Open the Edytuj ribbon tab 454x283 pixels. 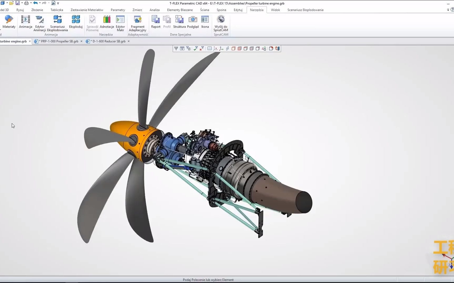coord(238,10)
